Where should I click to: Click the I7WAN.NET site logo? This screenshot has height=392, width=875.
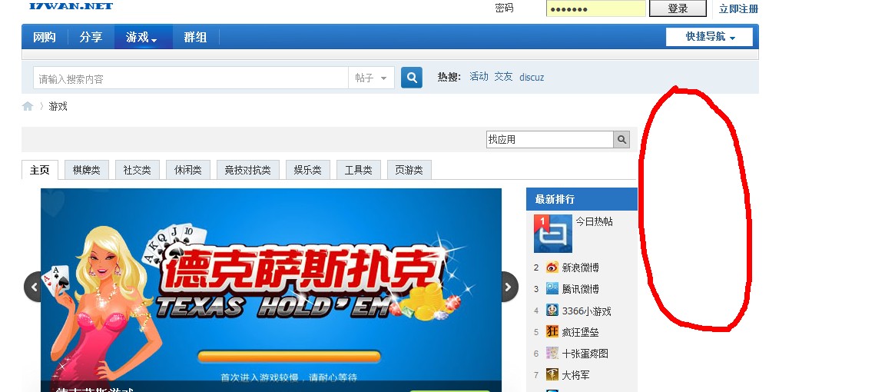click(x=71, y=5)
